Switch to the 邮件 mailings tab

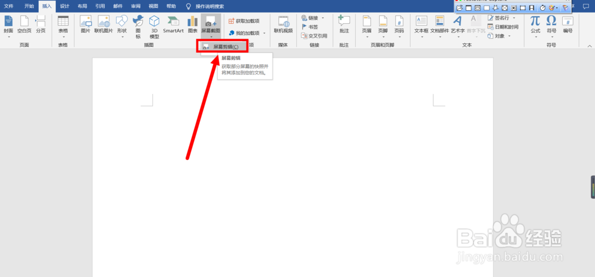118,7
